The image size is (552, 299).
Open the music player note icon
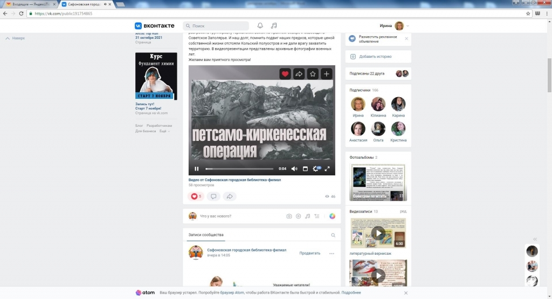point(274,25)
